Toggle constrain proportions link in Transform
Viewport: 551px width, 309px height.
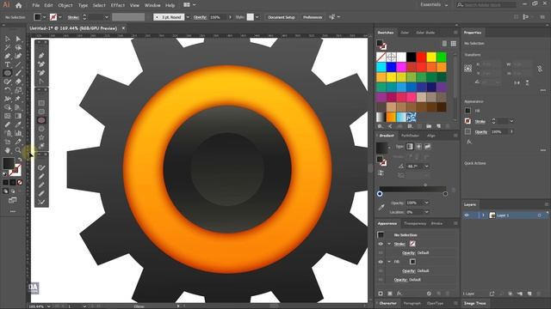pos(540,69)
